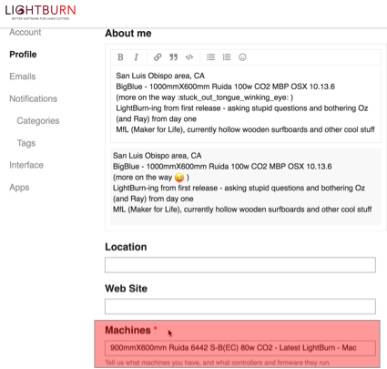The width and height of the screenshot is (387, 369).
Task: Toggle bold formatting in About me editor
Action: click(120, 57)
